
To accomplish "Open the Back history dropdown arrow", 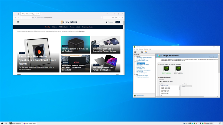I will pyautogui.click(x=140, y=52).
